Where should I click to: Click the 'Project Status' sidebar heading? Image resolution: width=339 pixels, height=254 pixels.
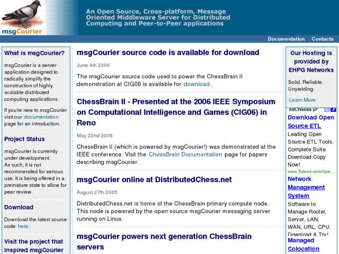point(24,139)
